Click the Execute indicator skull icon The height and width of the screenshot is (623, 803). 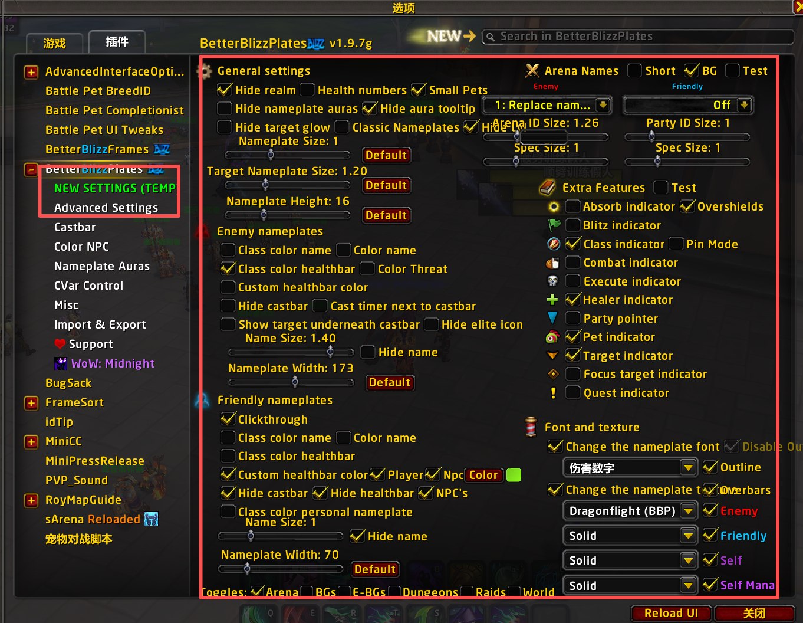point(552,281)
